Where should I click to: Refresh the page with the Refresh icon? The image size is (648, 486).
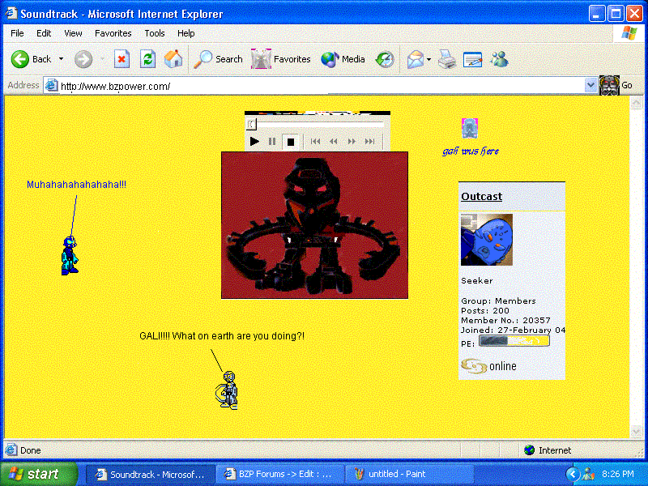coord(147,59)
